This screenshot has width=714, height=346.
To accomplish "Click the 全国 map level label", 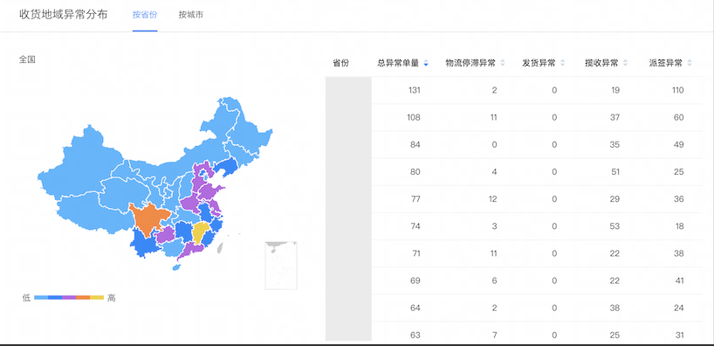I will coord(27,59).
